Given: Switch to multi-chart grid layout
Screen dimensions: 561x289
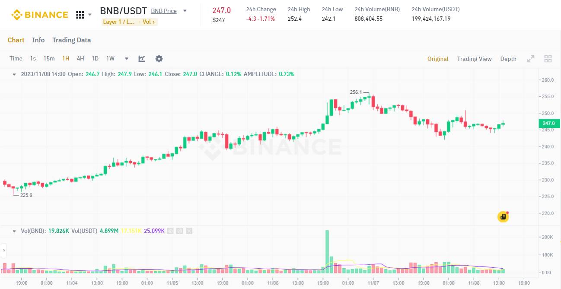Looking at the screenshot, I should 548,59.
